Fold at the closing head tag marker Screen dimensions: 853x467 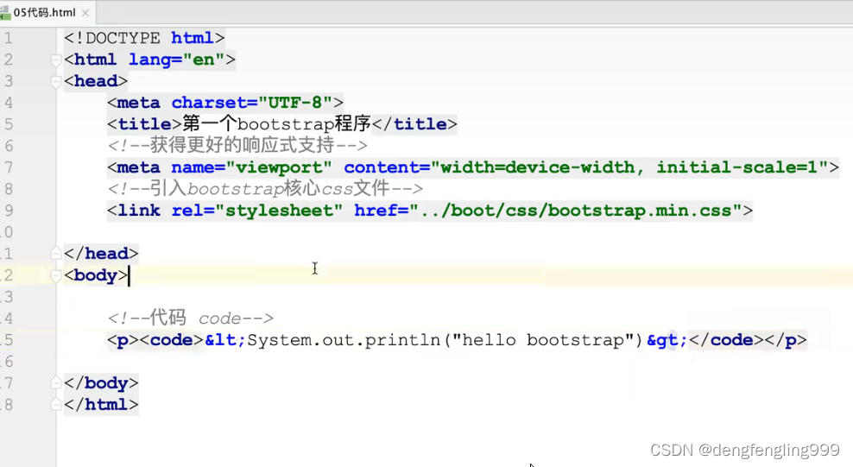pyautogui.click(x=55, y=253)
